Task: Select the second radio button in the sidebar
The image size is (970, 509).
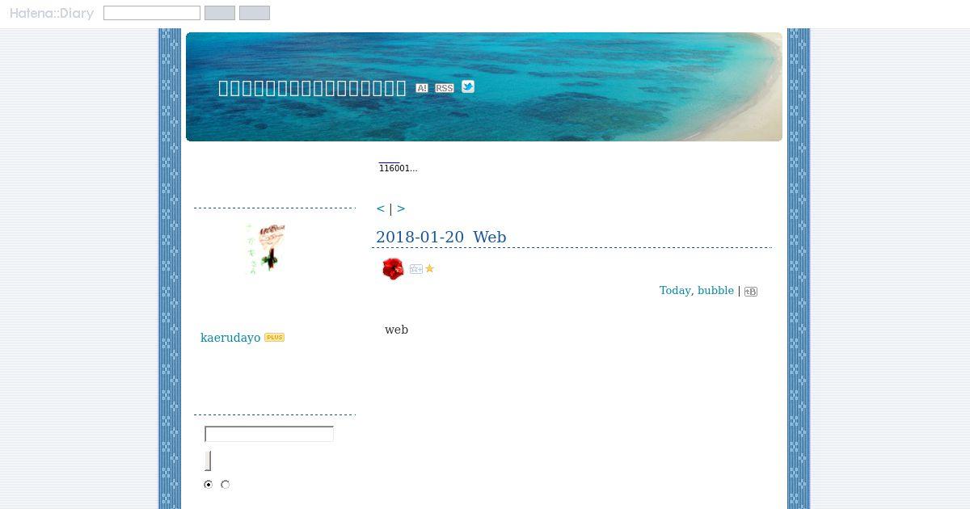Action: coord(226,485)
